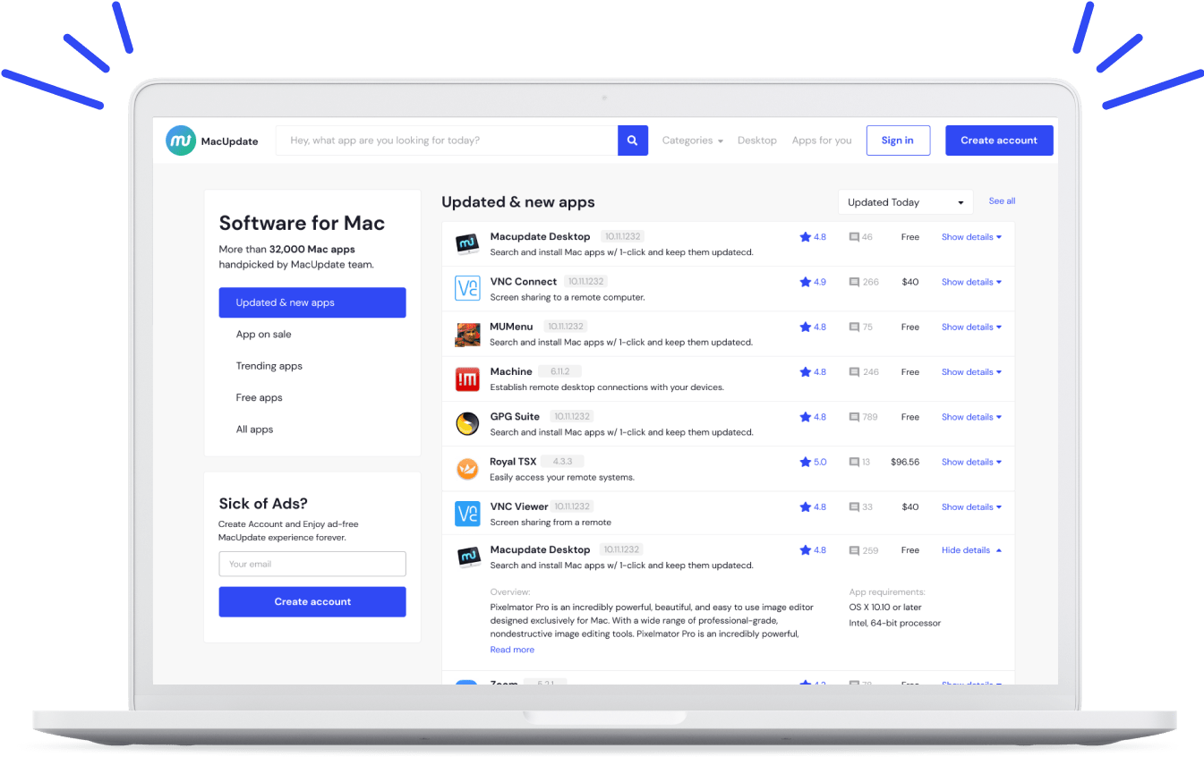Click the Read more link
This screenshot has width=1204, height=757.
[x=512, y=650]
